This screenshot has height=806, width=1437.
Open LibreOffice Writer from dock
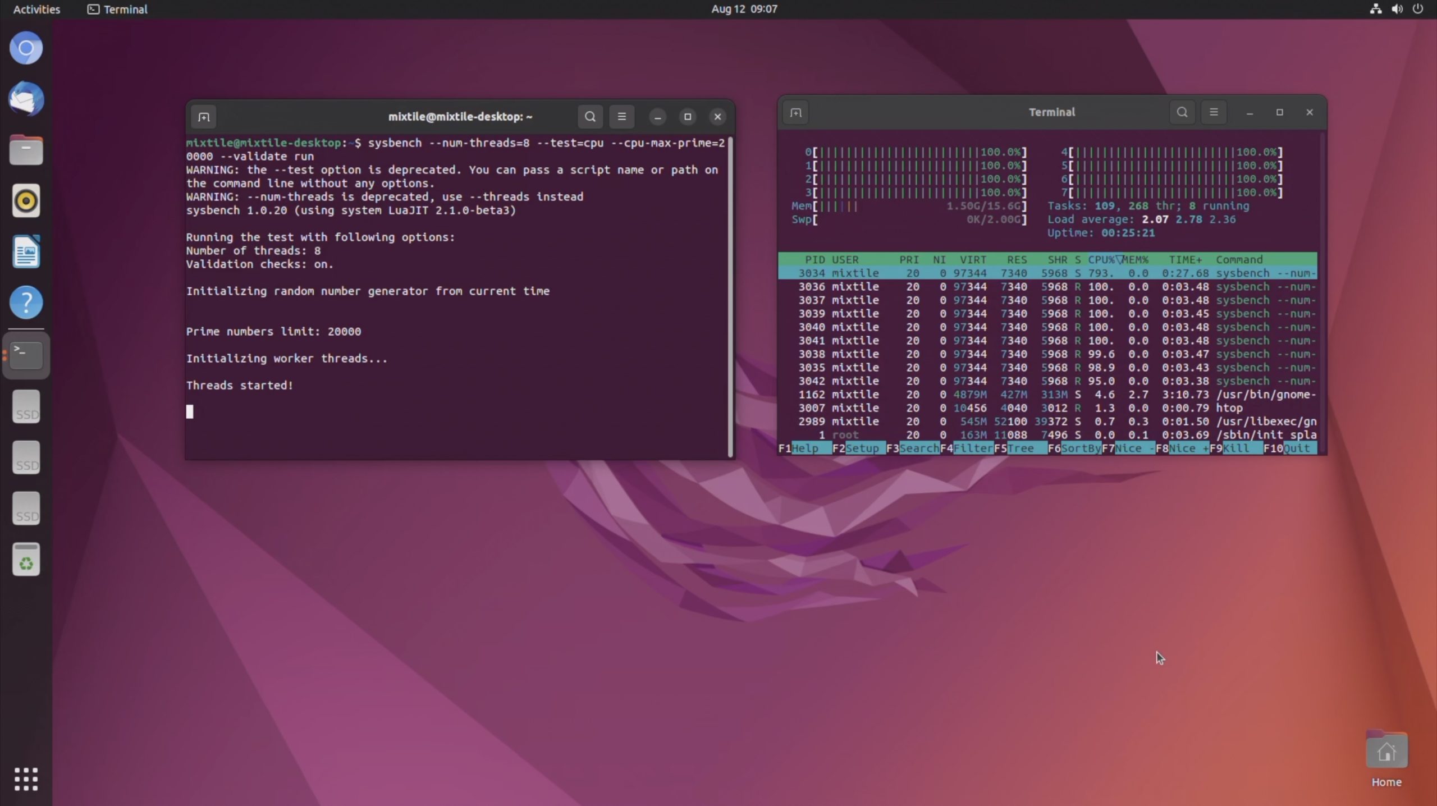pyautogui.click(x=26, y=251)
